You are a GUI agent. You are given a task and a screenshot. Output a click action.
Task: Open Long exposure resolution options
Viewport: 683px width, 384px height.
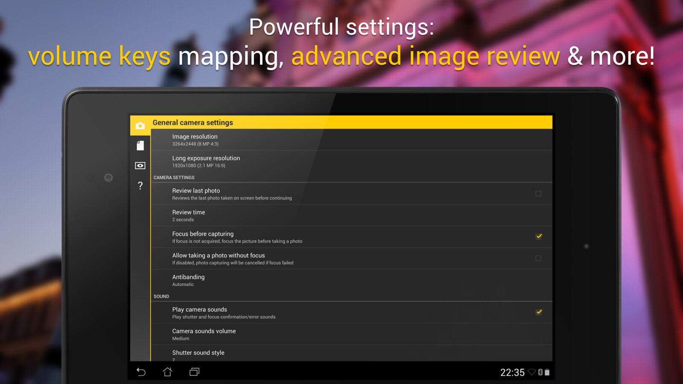[x=206, y=161]
